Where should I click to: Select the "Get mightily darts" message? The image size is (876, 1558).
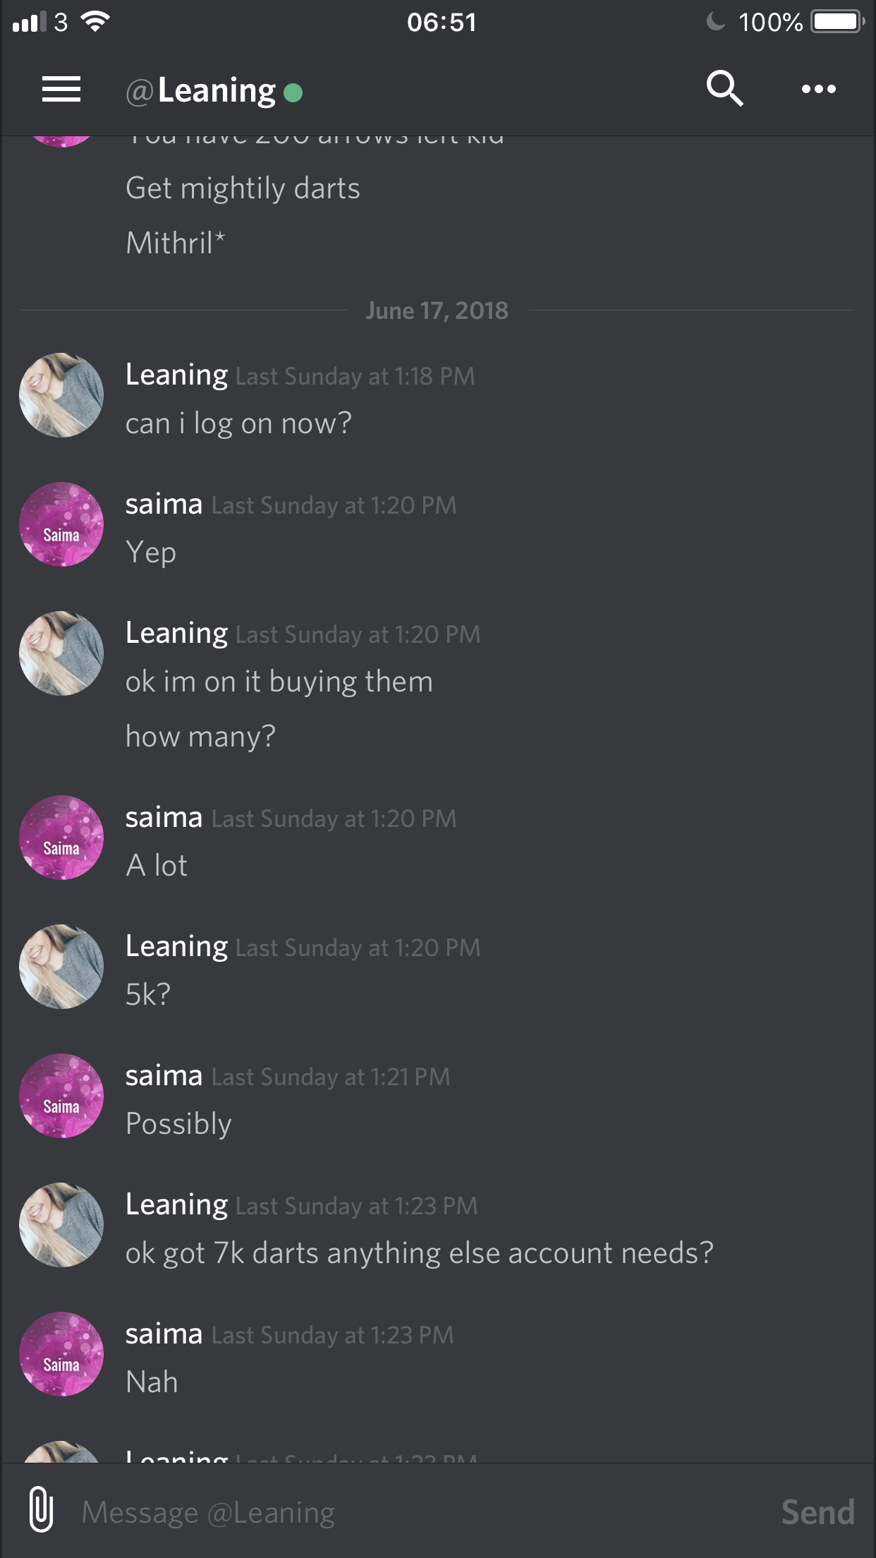(243, 188)
